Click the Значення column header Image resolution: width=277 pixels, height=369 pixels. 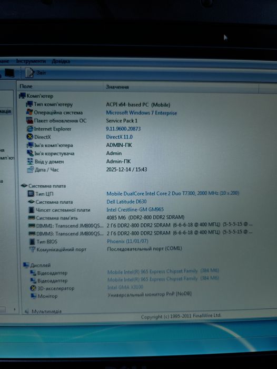[117, 87]
